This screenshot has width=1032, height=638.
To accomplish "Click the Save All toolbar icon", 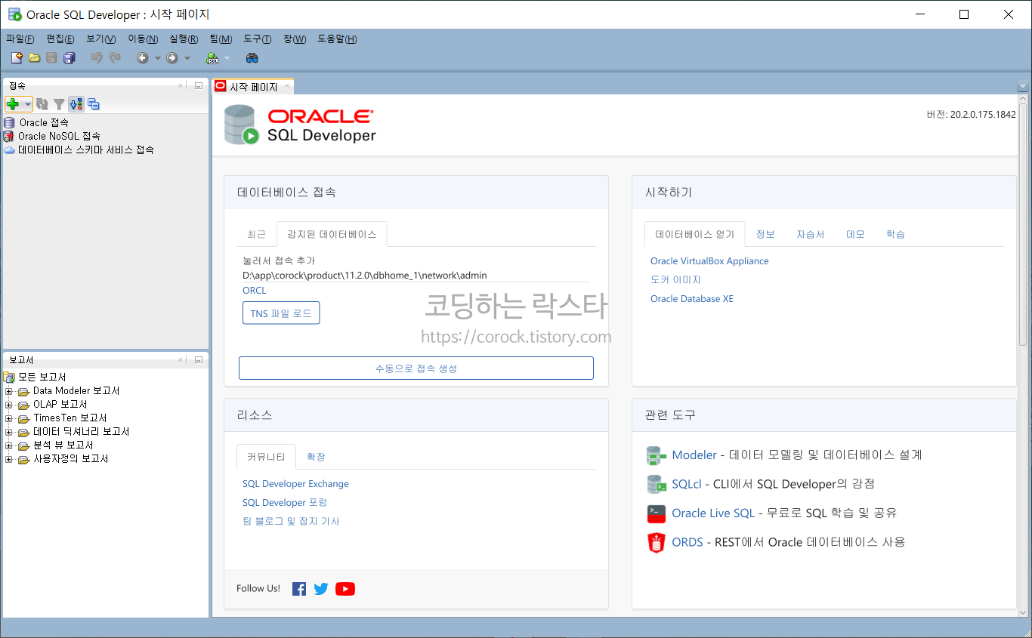I will point(70,57).
